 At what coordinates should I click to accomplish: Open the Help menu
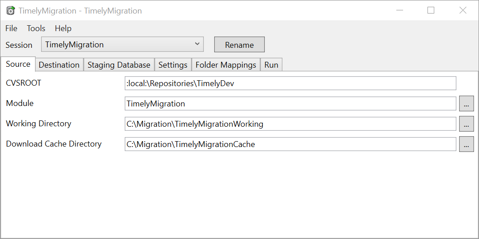[x=63, y=28]
